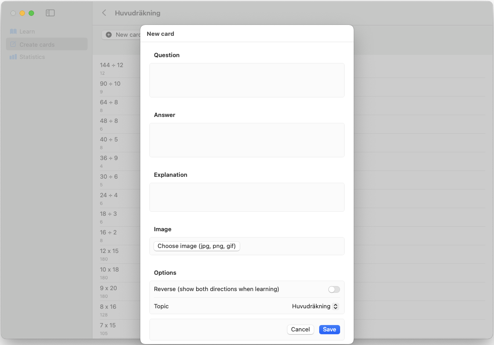This screenshot has width=494, height=345.
Task: Click the plus icon on New card
Action: tap(109, 35)
